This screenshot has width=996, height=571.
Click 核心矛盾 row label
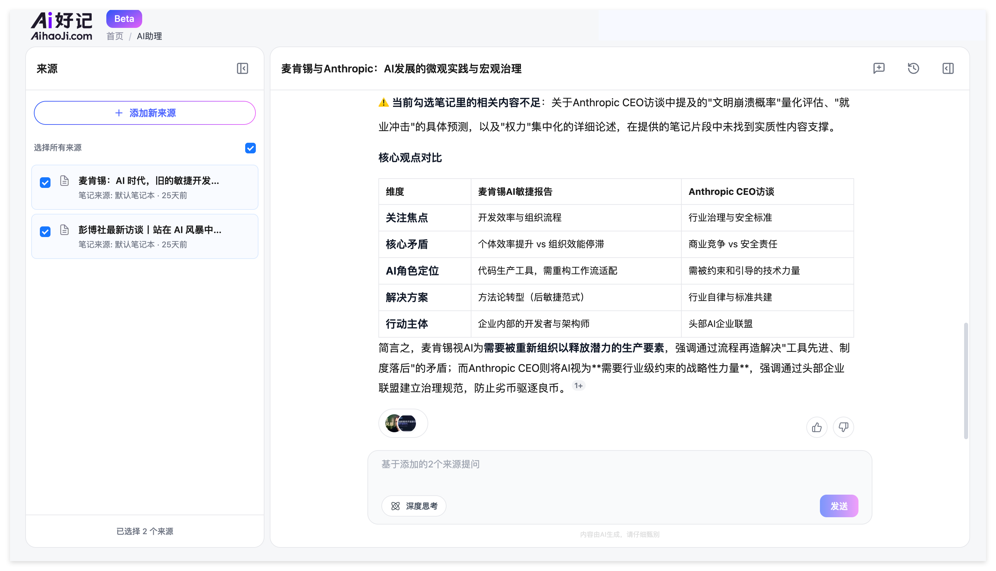(x=407, y=244)
